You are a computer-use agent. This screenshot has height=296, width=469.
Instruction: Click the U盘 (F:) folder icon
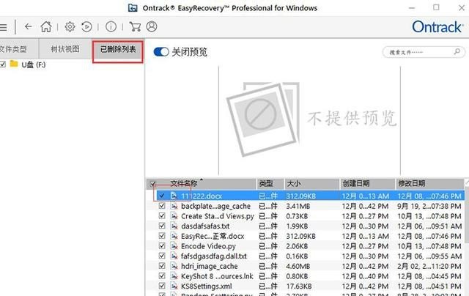pos(13,64)
